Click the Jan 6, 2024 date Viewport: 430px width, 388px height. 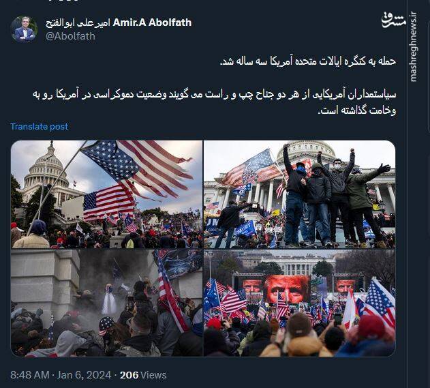coord(84,375)
